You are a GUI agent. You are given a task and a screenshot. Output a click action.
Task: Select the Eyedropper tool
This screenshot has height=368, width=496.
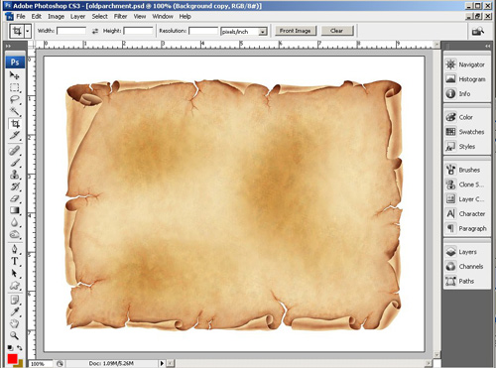click(x=14, y=311)
